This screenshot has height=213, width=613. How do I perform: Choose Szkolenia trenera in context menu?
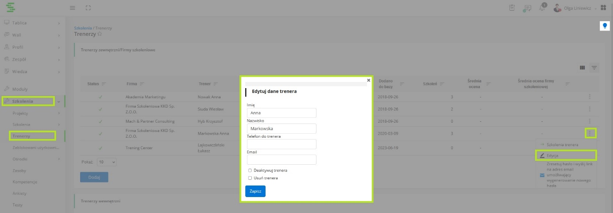click(x=562, y=144)
